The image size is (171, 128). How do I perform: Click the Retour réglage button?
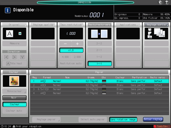point(153,119)
